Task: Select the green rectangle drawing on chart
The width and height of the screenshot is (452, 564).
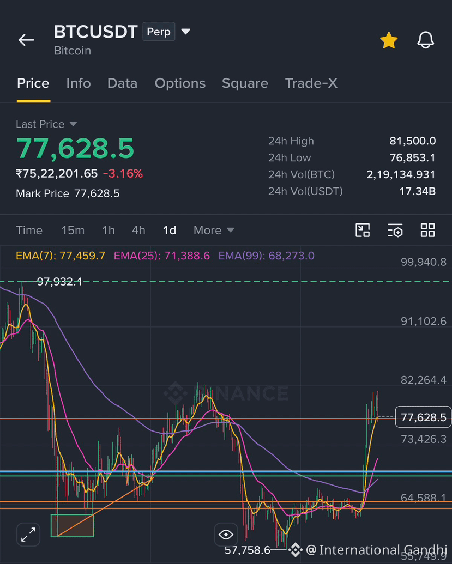Action: pos(73,525)
